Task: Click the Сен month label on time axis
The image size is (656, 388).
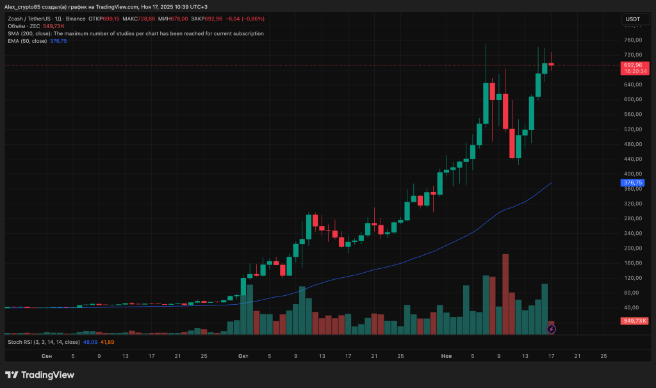Action: click(47, 355)
